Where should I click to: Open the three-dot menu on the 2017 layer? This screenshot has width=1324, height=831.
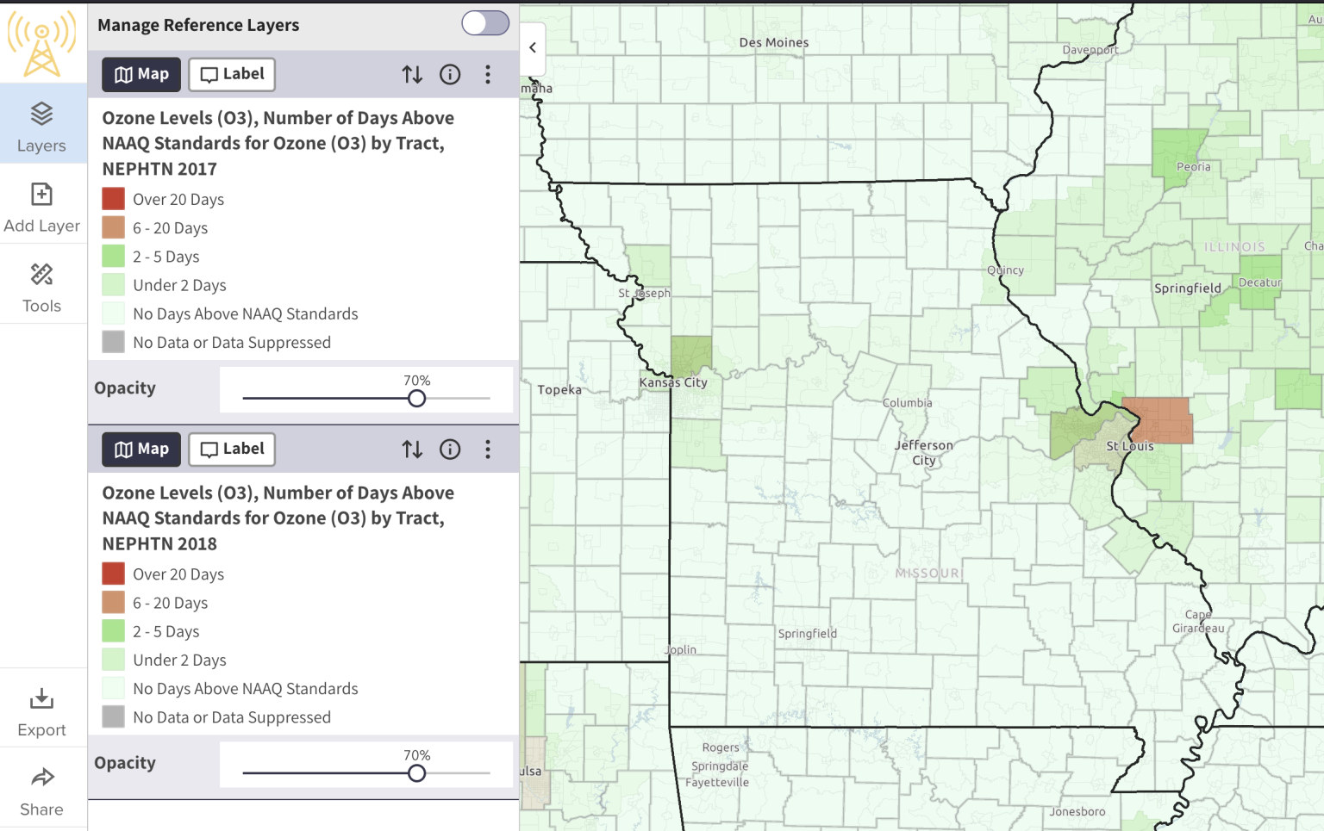[488, 74]
